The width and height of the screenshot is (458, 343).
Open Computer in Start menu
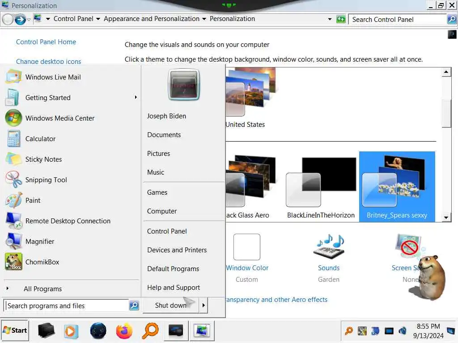pyautogui.click(x=162, y=211)
